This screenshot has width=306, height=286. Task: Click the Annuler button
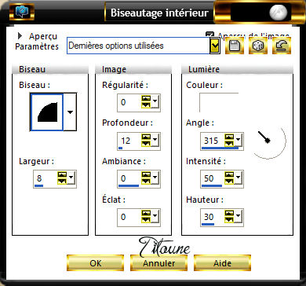(158, 263)
